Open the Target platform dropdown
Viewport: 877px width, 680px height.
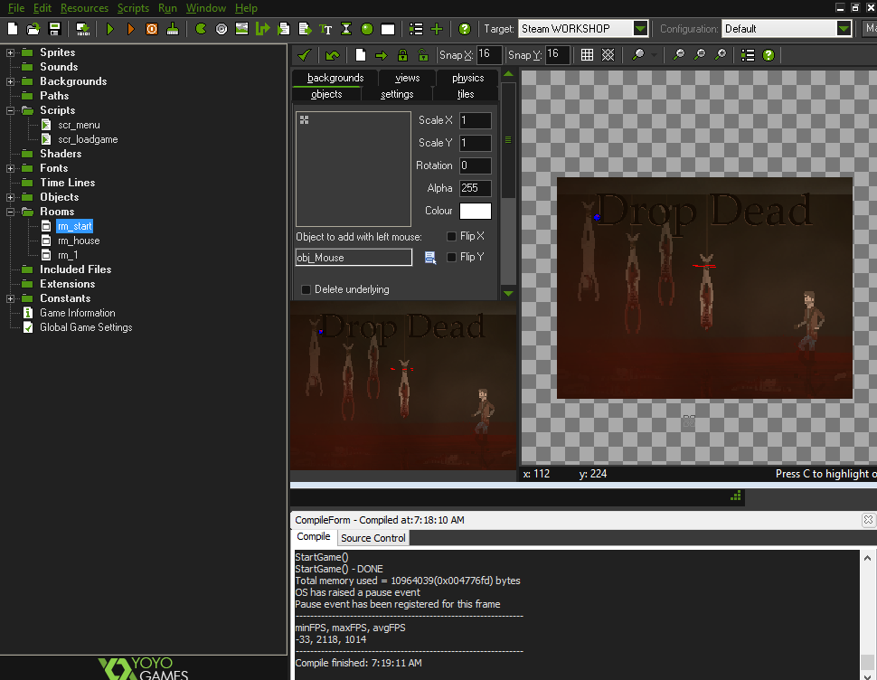tap(640, 29)
